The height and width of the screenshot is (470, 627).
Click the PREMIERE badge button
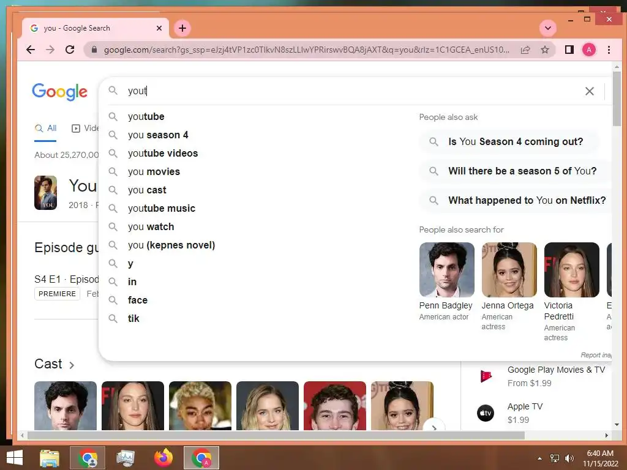point(57,294)
